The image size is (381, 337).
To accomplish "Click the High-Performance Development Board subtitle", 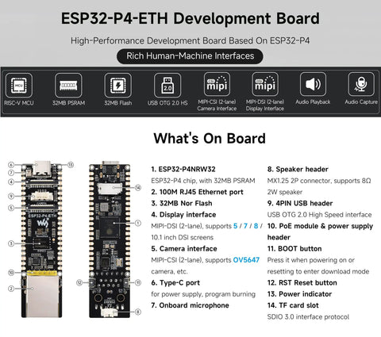I will click(190, 40).
